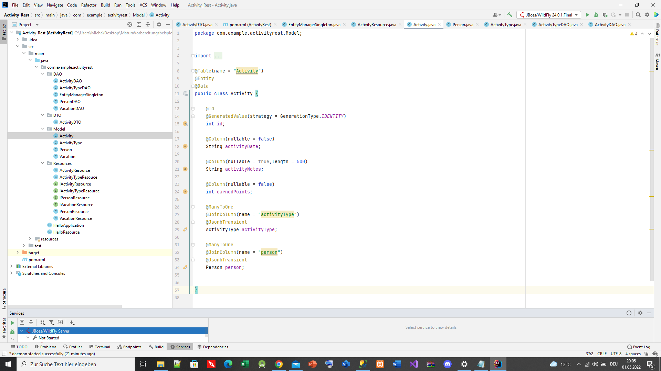
Task: Switch to ActivityResource.java tab
Action: pyautogui.click(x=376, y=24)
